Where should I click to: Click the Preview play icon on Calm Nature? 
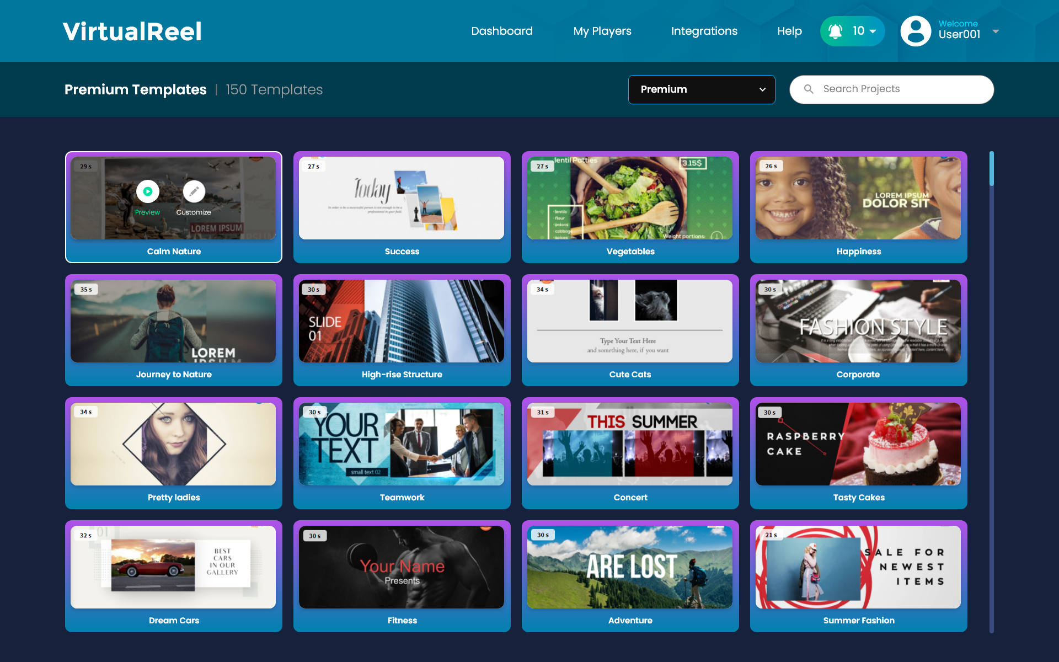pyautogui.click(x=148, y=191)
